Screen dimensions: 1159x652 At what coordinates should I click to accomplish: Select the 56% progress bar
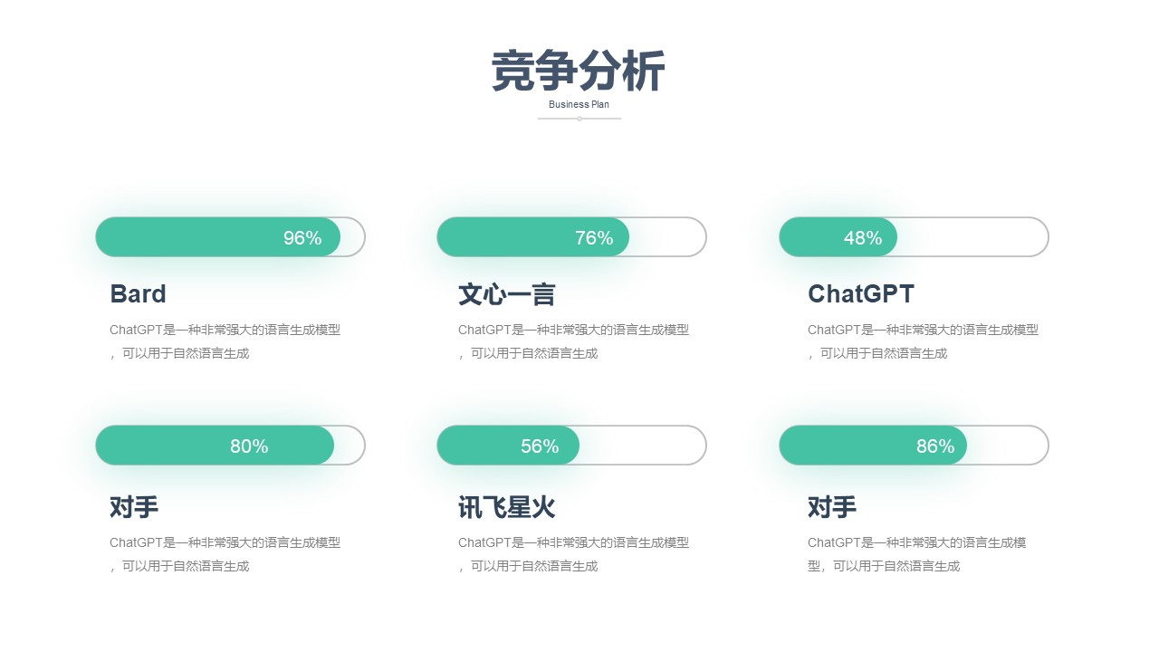point(571,446)
